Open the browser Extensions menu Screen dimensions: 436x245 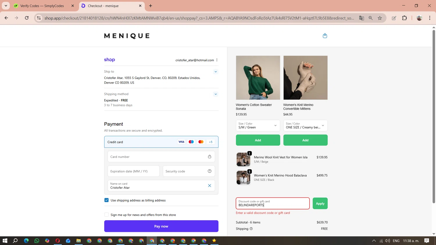[x=404, y=18]
